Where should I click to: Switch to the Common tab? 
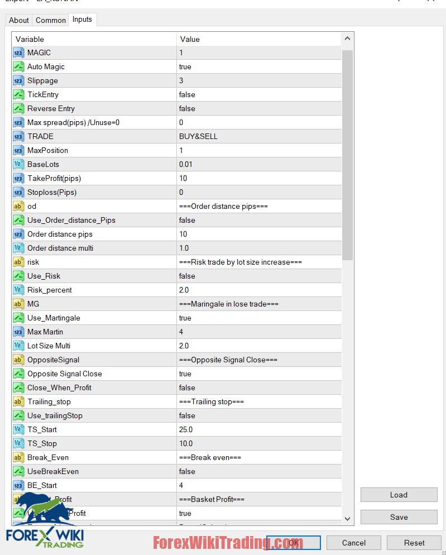(51, 20)
